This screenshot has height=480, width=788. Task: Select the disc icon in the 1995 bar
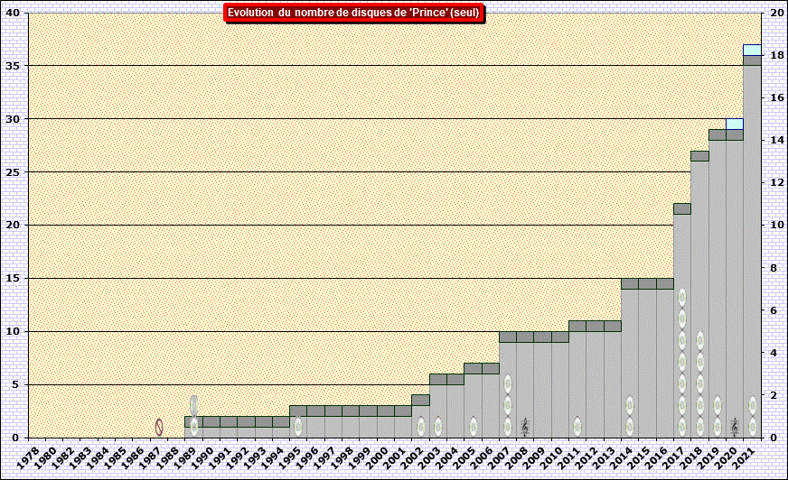pyautogui.click(x=298, y=427)
